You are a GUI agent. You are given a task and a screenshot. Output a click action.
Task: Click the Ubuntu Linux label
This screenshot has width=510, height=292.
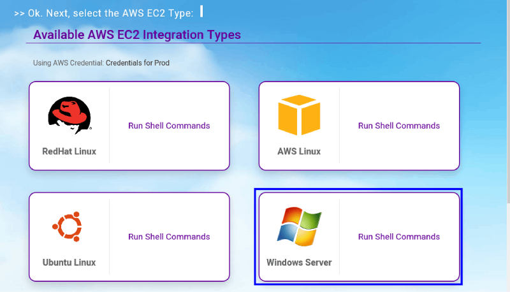click(69, 263)
